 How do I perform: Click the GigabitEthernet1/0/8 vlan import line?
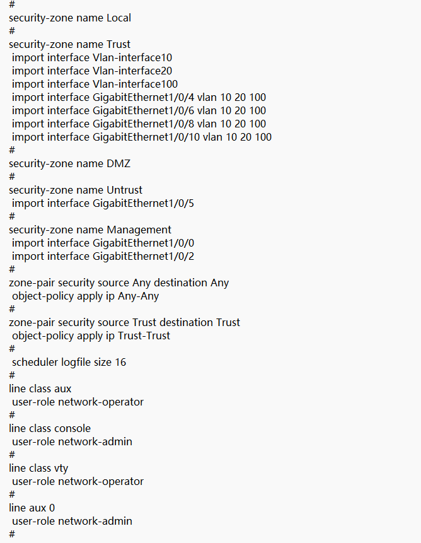[139, 124]
